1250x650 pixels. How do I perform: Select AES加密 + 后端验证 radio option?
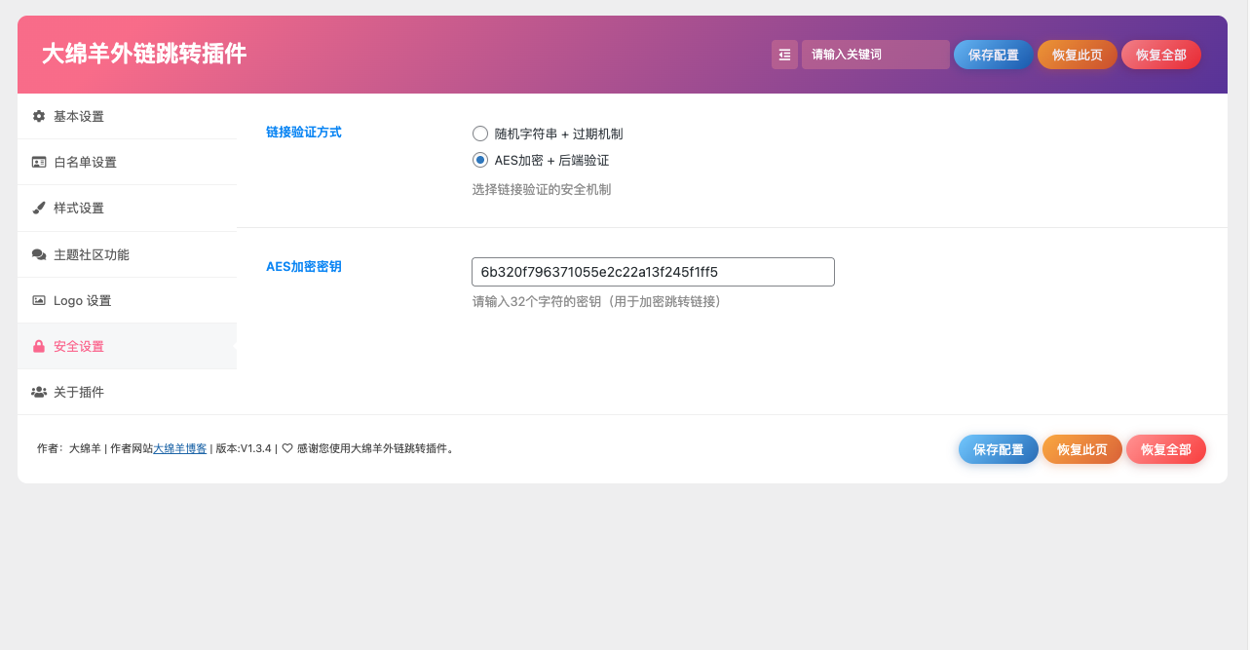tap(480, 160)
